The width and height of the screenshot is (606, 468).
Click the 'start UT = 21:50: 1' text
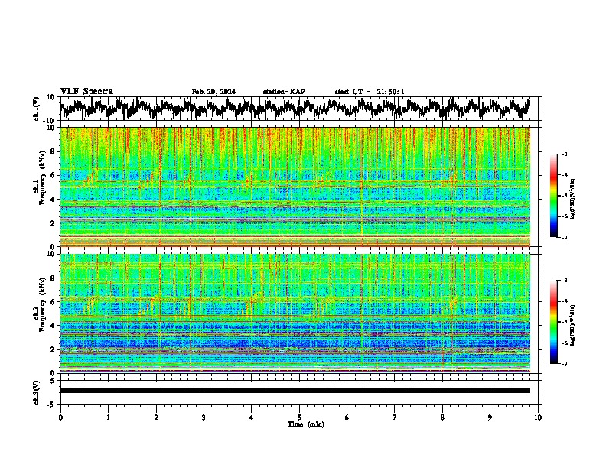point(370,92)
